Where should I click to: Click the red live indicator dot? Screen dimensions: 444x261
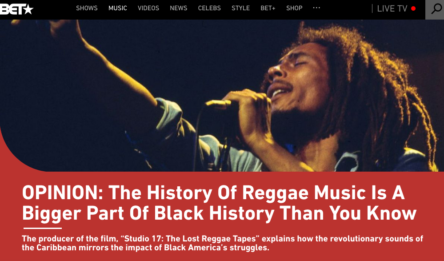pyautogui.click(x=413, y=8)
